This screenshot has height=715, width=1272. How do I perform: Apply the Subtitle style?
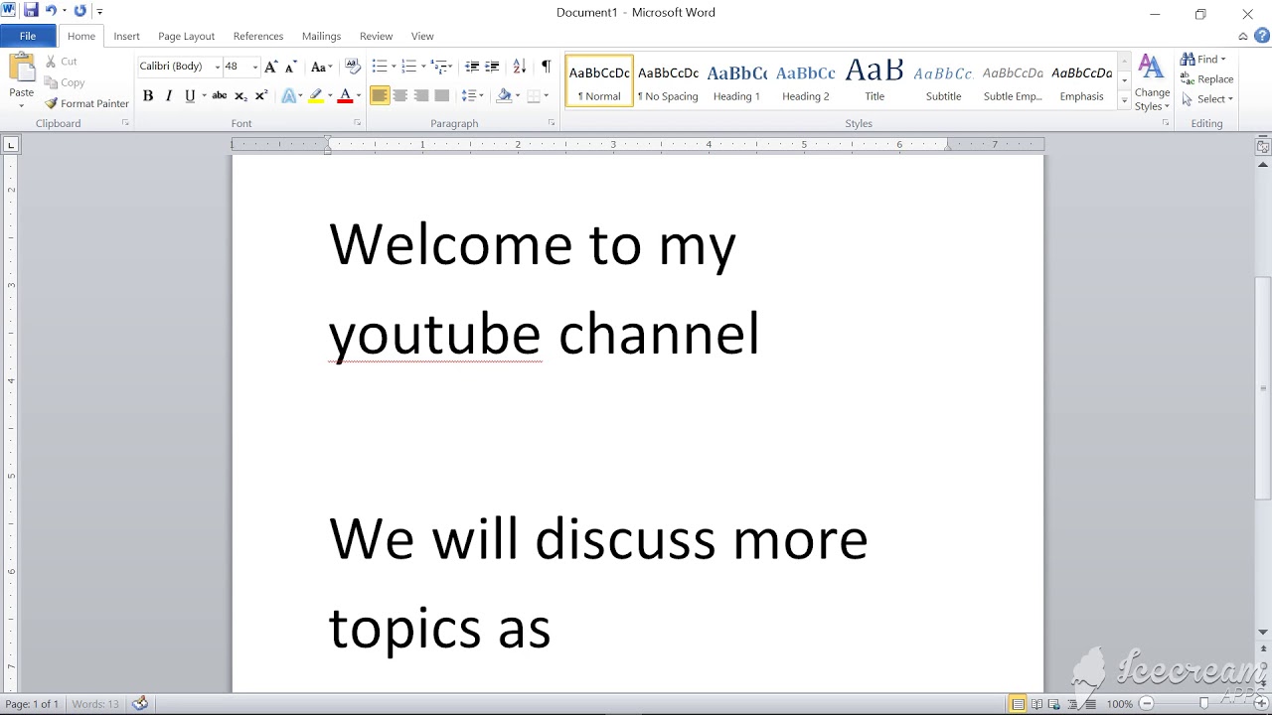(x=943, y=81)
